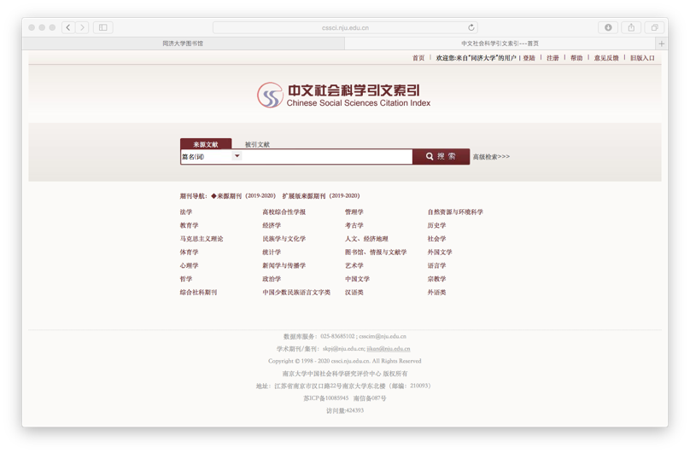Expand the 篇名(词) search field dropdown
This screenshot has width=690, height=453.
point(237,156)
